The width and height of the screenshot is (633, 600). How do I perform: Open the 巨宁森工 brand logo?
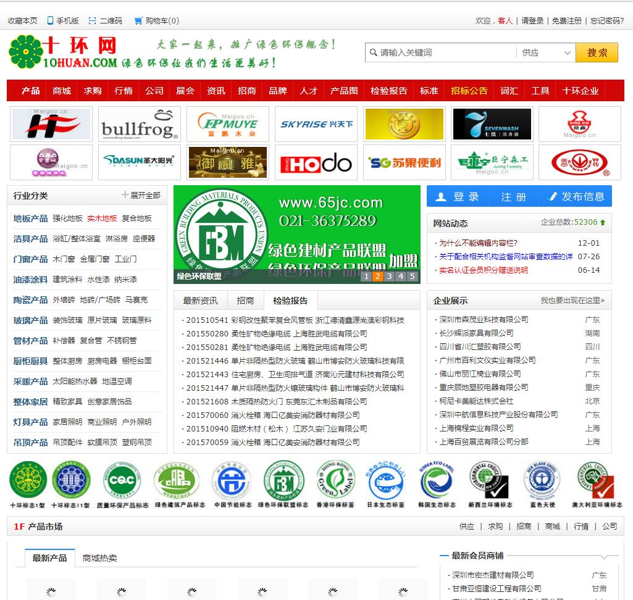point(492,162)
